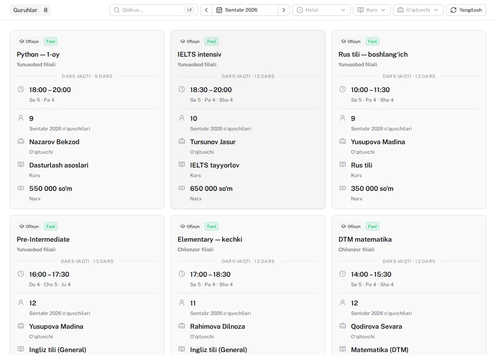Viewport: 496px width, 355px height.
Task: Open the Pre-Intermediate group title
Action: click(43, 239)
